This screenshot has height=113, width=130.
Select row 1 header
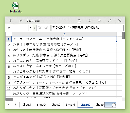click(x=9, y=39)
